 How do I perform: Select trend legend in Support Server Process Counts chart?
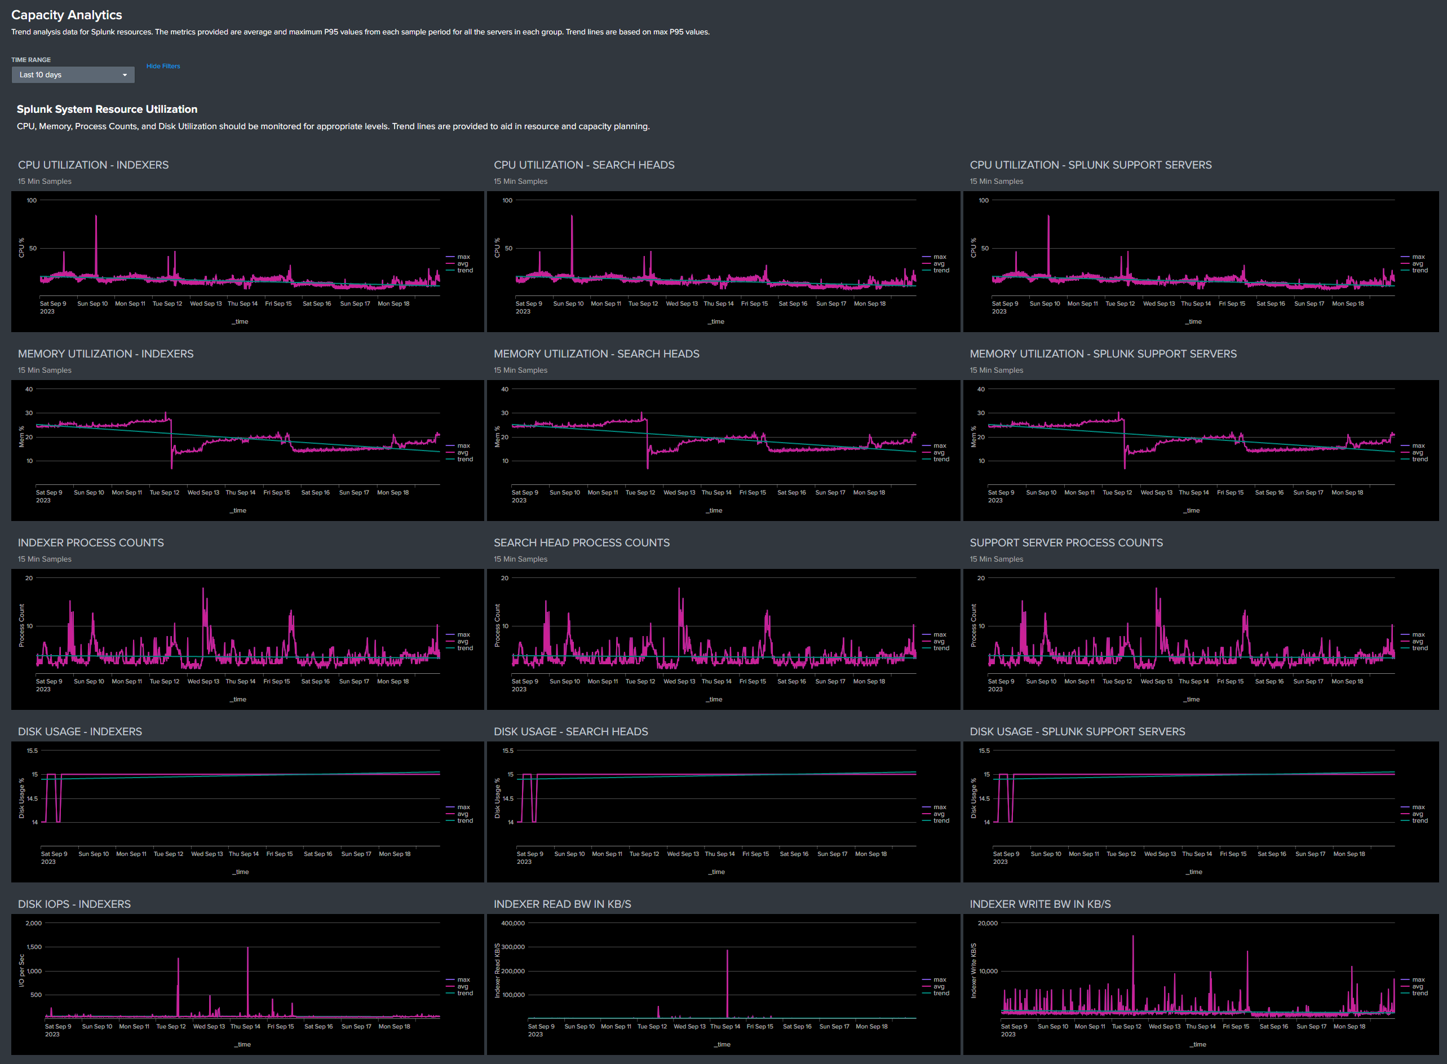coord(1414,648)
